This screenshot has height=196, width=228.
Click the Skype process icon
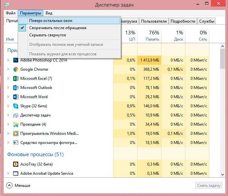tap(16, 106)
